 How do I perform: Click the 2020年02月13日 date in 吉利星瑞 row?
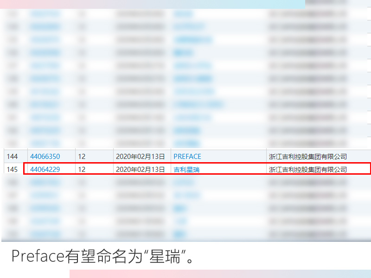[x=141, y=170]
